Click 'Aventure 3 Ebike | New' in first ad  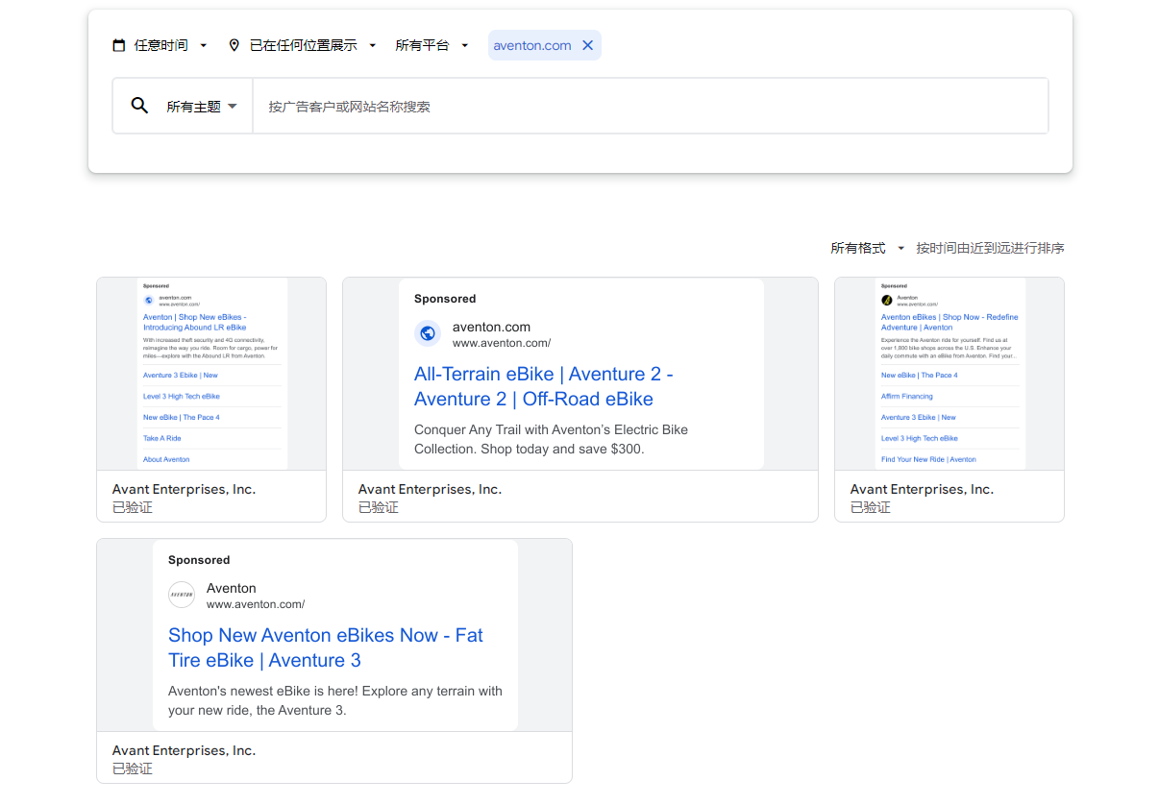coord(181,376)
